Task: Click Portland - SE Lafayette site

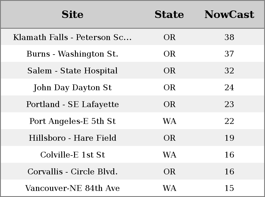Action: point(72,104)
